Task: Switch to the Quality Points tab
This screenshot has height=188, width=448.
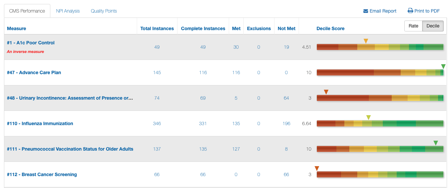Action: click(x=104, y=11)
